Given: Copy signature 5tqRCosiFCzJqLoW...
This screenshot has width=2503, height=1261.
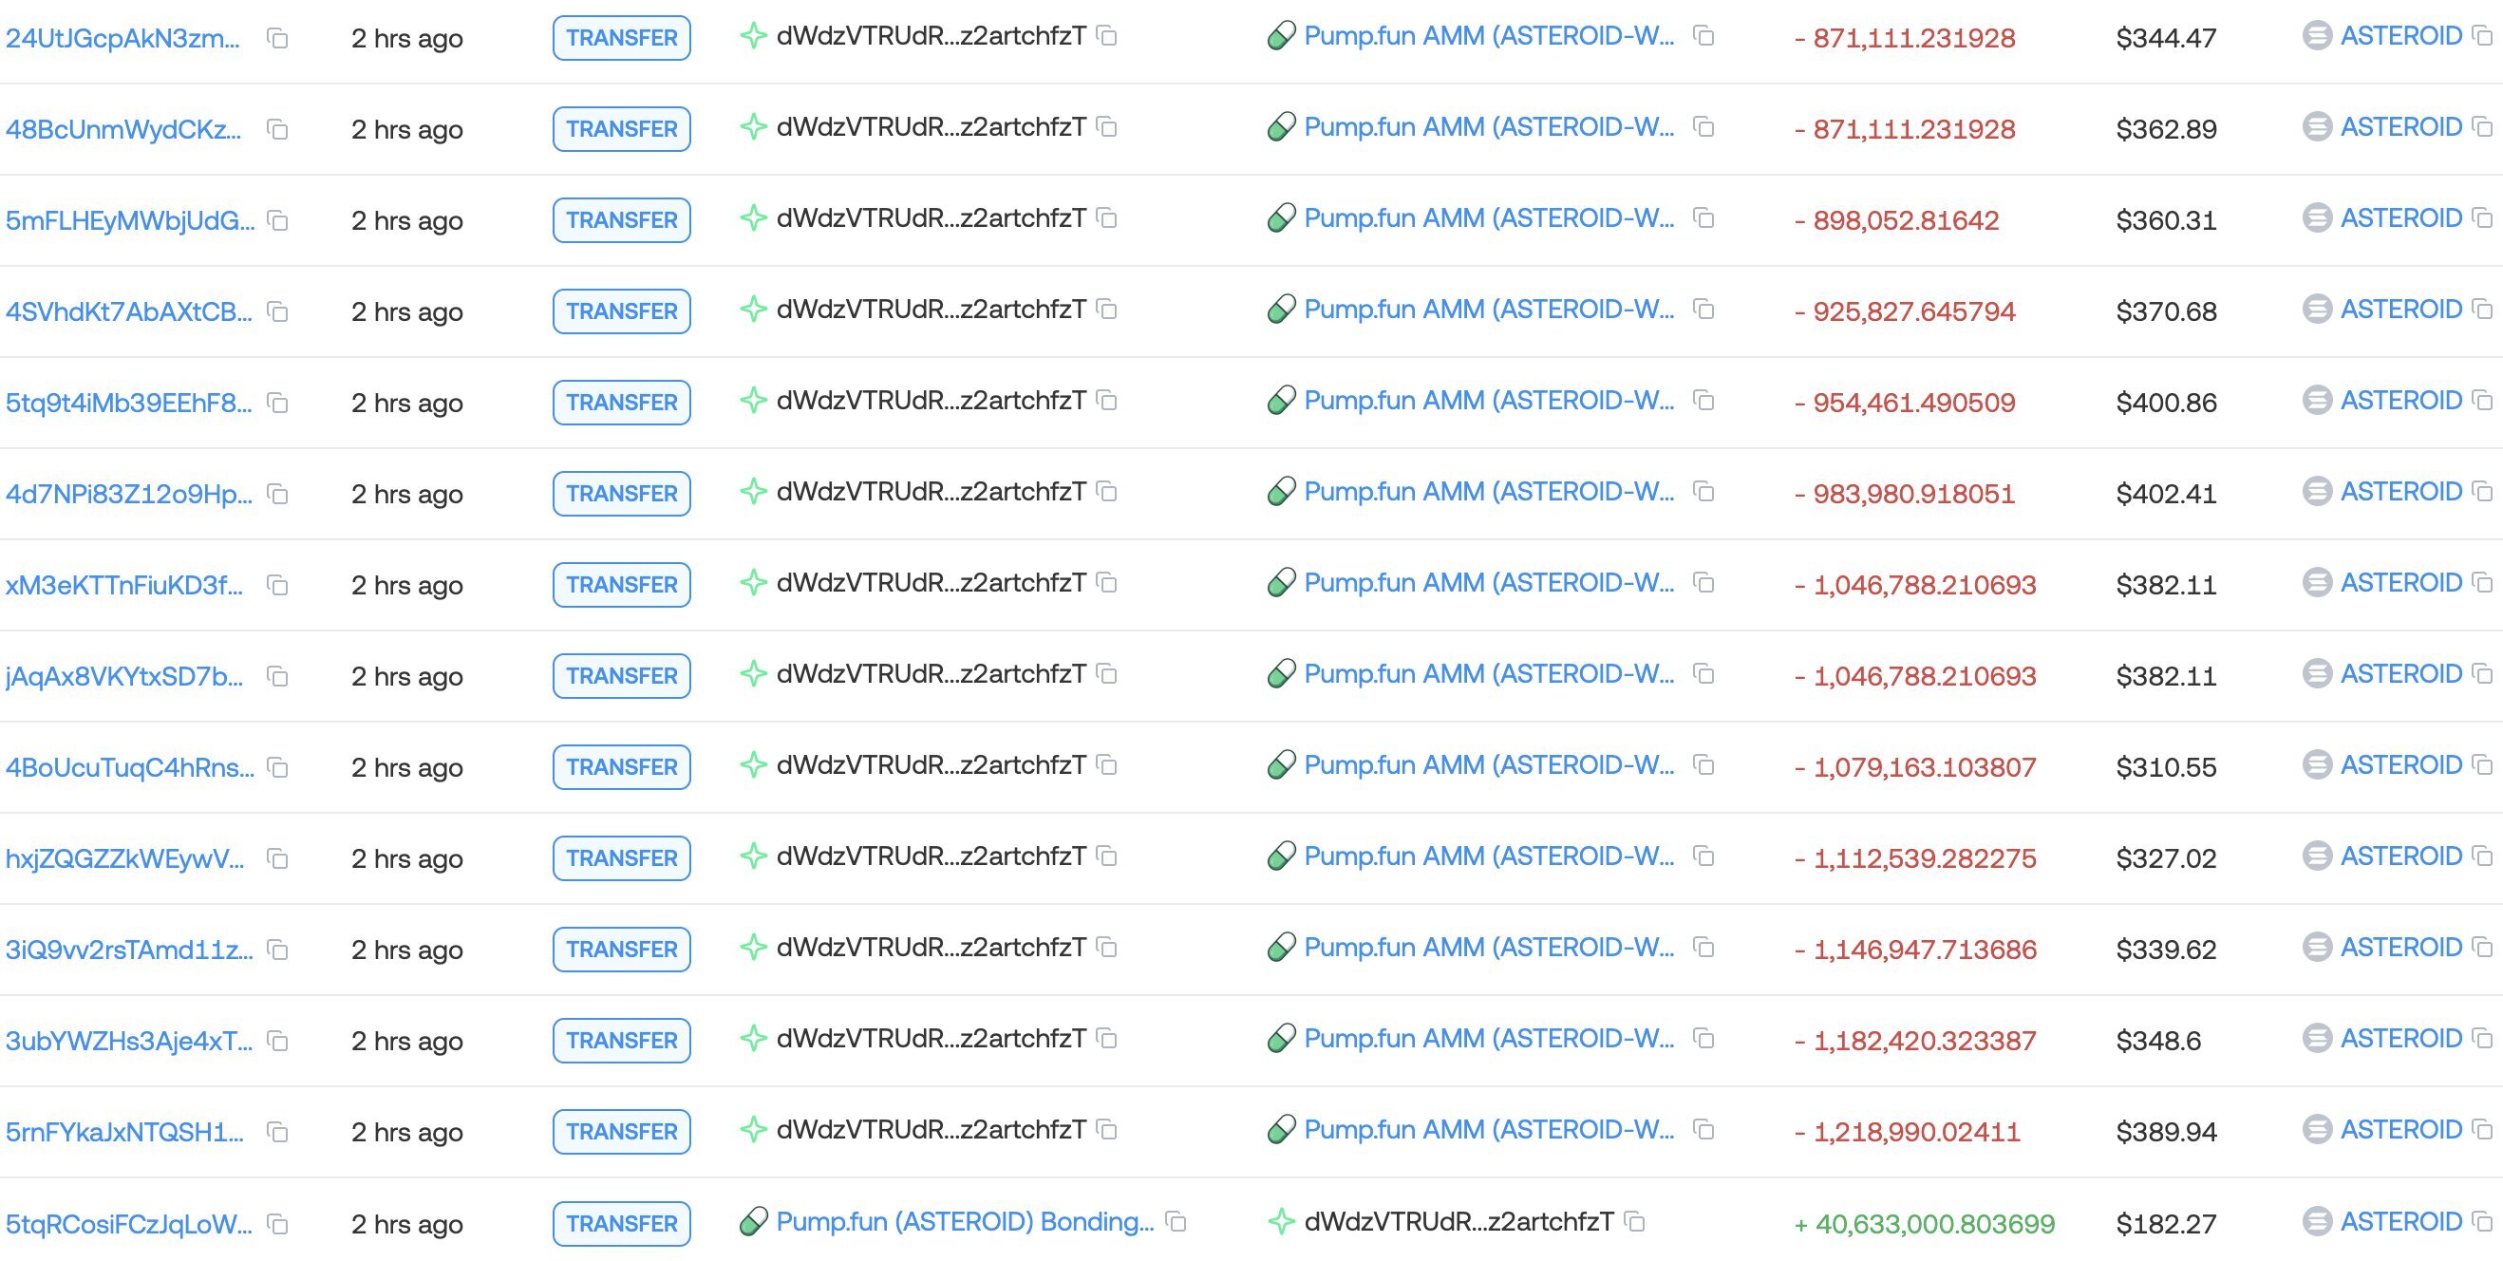Looking at the screenshot, I should tap(278, 1224).
